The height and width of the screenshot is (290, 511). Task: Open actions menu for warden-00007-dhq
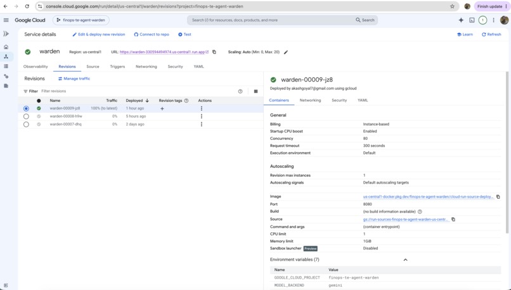(202, 124)
